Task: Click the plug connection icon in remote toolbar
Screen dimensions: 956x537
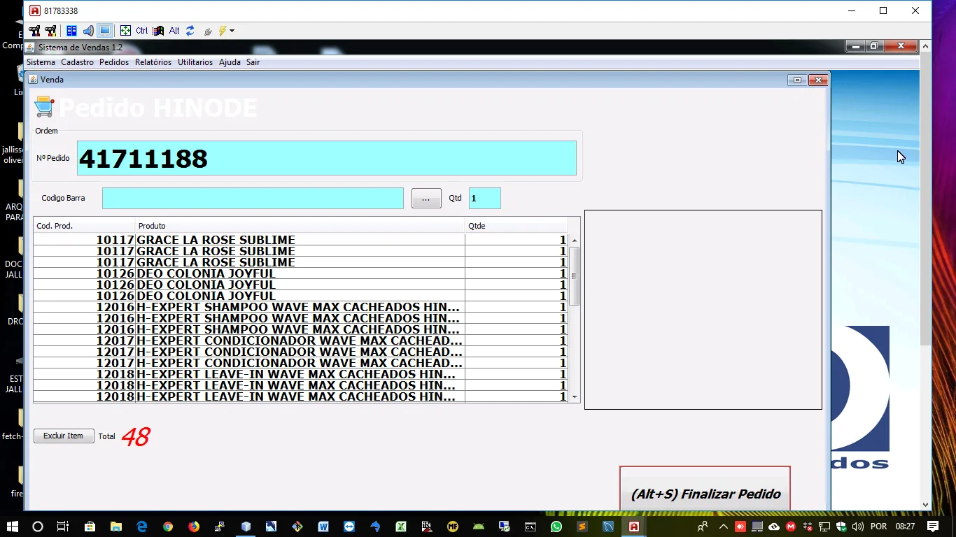Action: point(208,31)
